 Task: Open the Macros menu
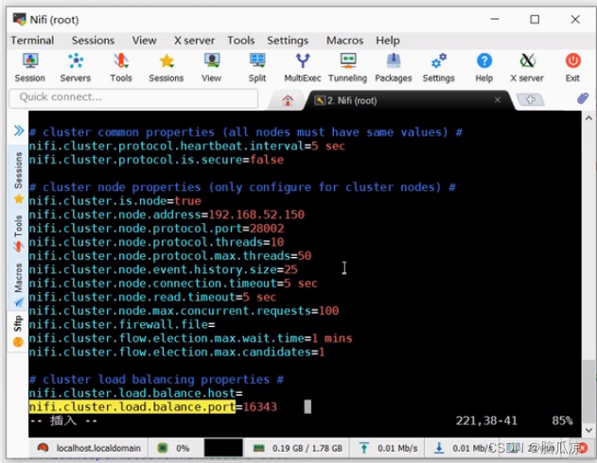point(344,41)
